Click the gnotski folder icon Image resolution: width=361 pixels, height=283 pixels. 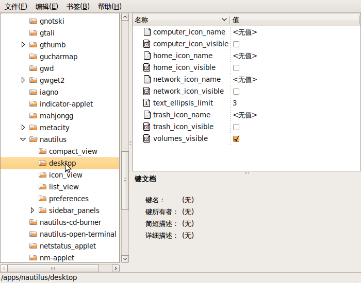point(34,21)
